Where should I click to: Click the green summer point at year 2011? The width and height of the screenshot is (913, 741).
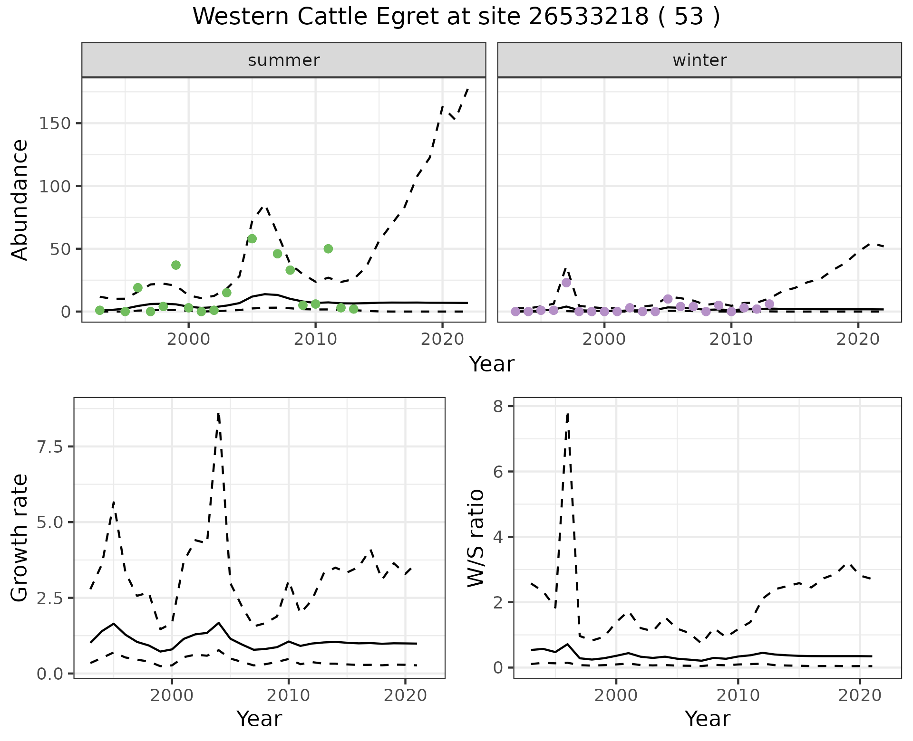[x=328, y=248]
